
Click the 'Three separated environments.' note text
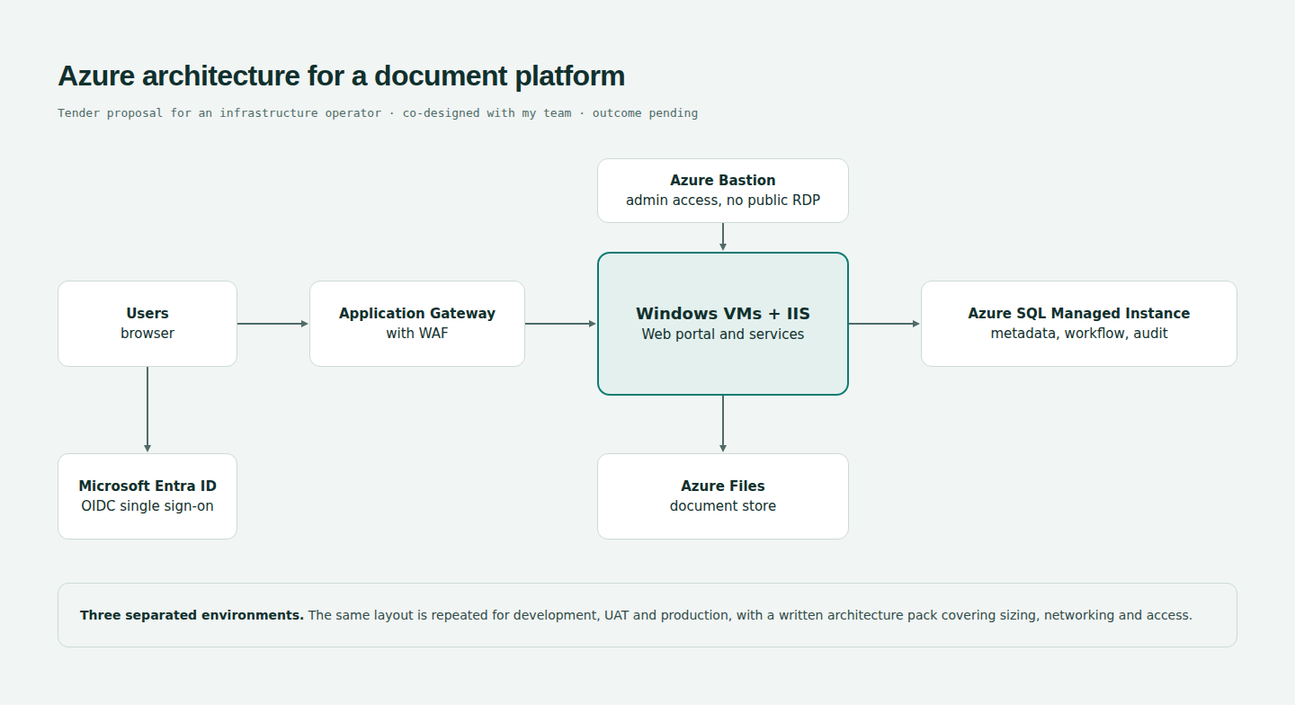[192, 615]
